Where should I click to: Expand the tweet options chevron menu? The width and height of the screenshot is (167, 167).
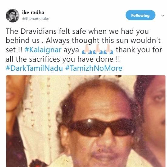(x=163, y=15)
